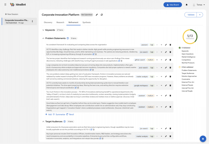Jump to Internal People in sidebar

[187, 91]
